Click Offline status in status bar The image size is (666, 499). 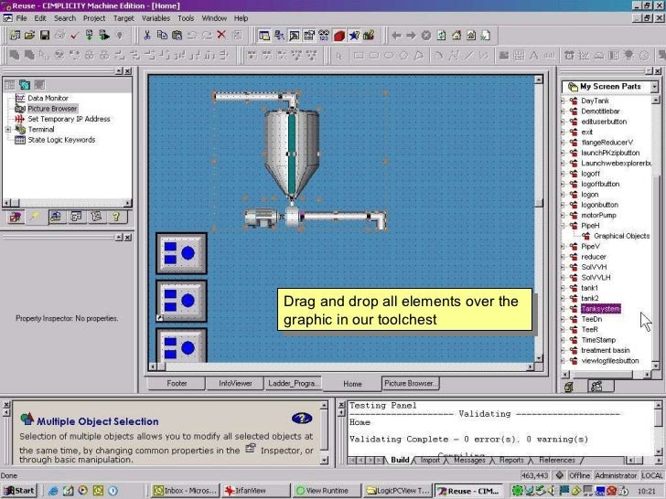(x=579, y=475)
